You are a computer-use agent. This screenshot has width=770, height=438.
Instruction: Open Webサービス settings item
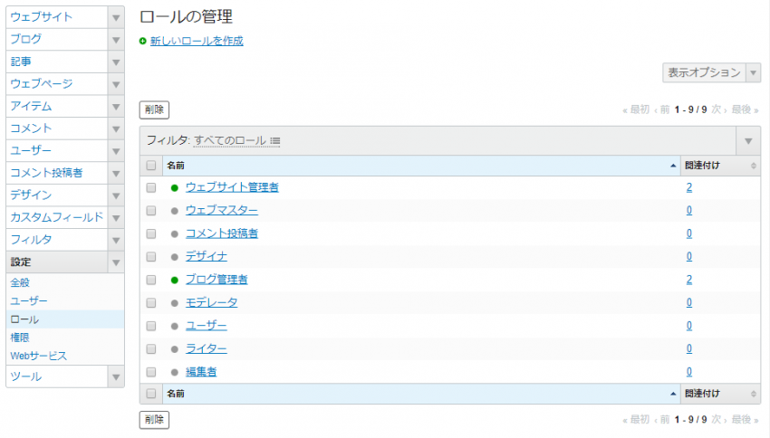pos(38,356)
